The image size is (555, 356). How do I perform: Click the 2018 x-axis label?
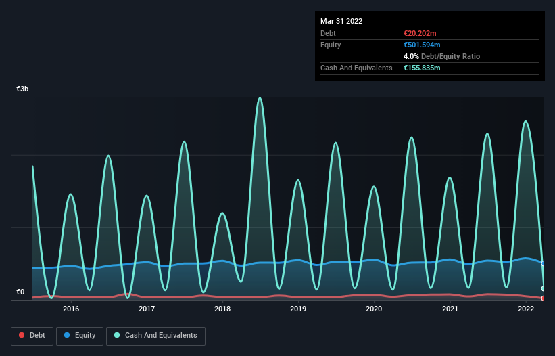click(x=222, y=309)
